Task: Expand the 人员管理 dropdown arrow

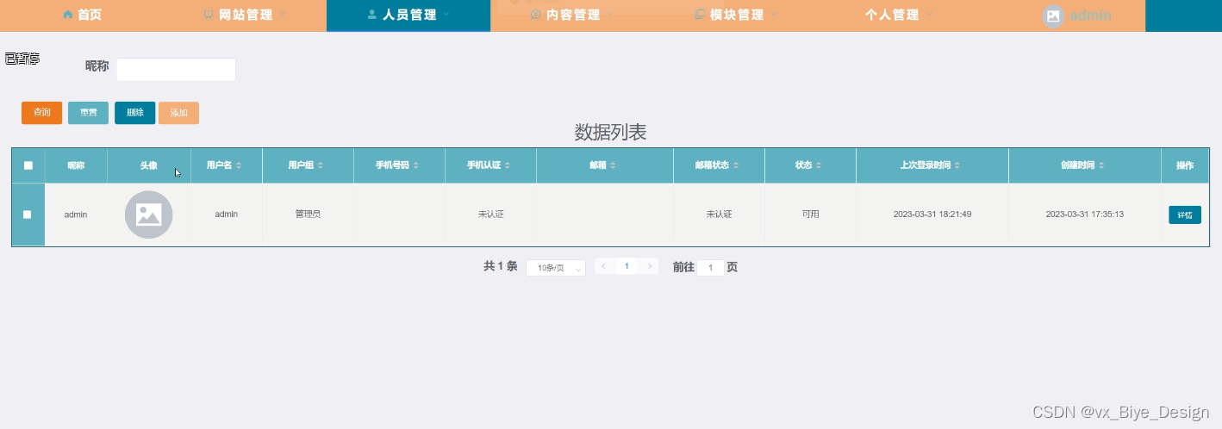Action: (446, 15)
